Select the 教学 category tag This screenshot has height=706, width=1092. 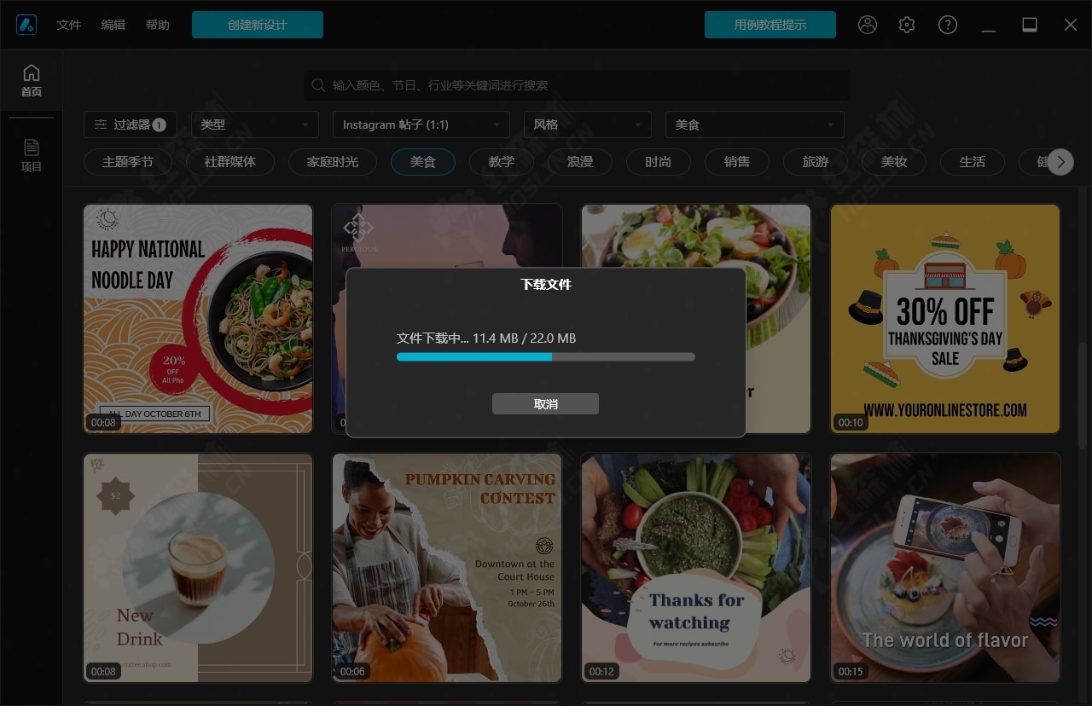click(502, 161)
